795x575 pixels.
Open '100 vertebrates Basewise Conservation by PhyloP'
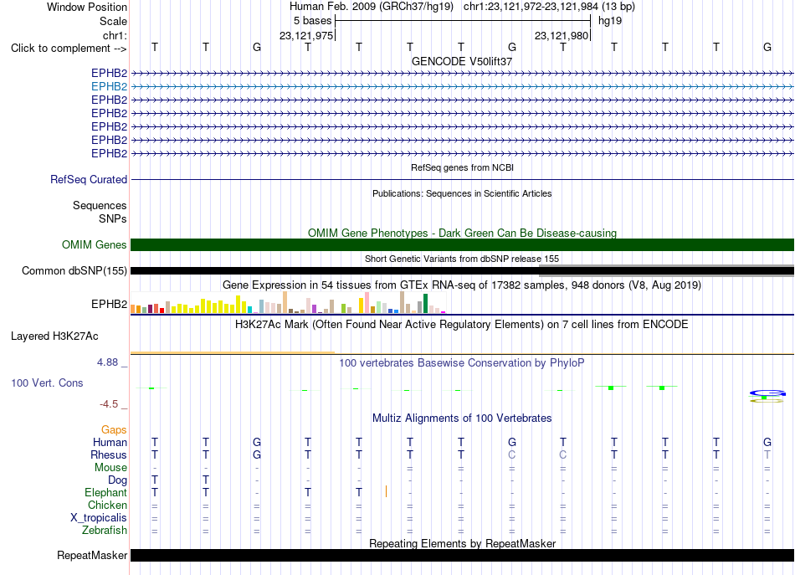pos(462,363)
